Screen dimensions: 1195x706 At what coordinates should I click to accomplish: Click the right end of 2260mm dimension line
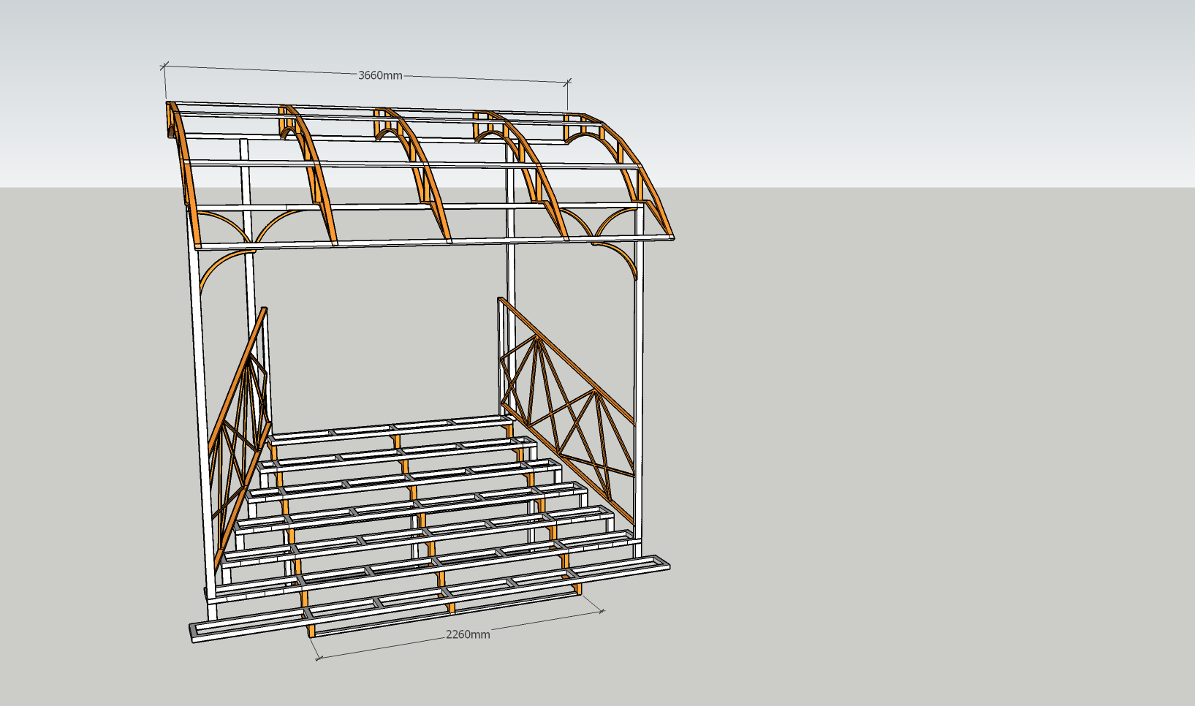pyautogui.click(x=602, y=611)
